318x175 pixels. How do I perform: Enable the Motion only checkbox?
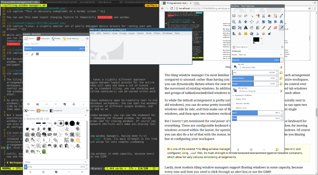(x=234, y=108)
